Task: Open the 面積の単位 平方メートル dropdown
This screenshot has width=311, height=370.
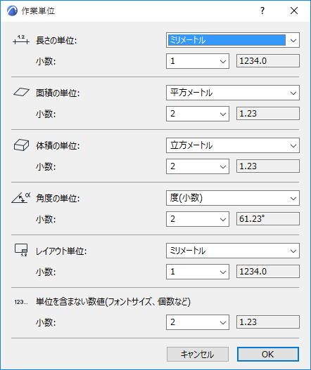Action: 233,93
